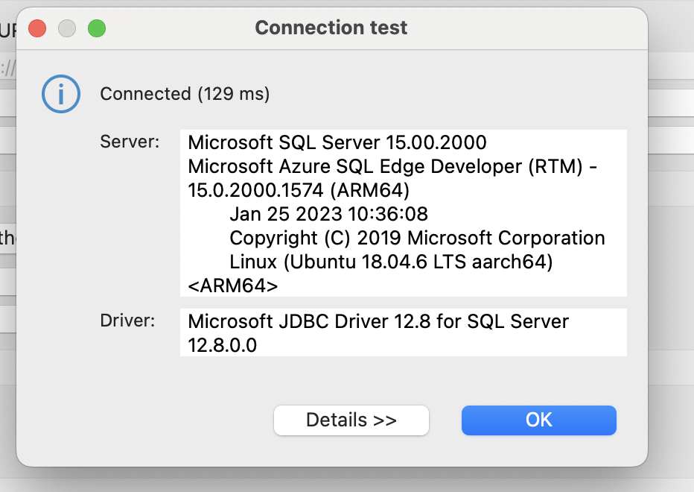Close the Connection test dialog
Image resolution: width=694 pixels, height=492 pixels.
(37, 29)
